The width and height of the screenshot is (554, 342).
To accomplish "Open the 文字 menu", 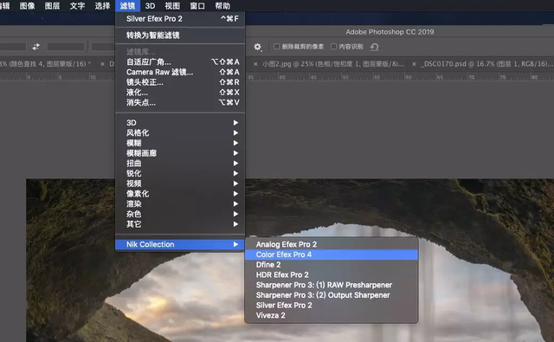I will point(77,6).
